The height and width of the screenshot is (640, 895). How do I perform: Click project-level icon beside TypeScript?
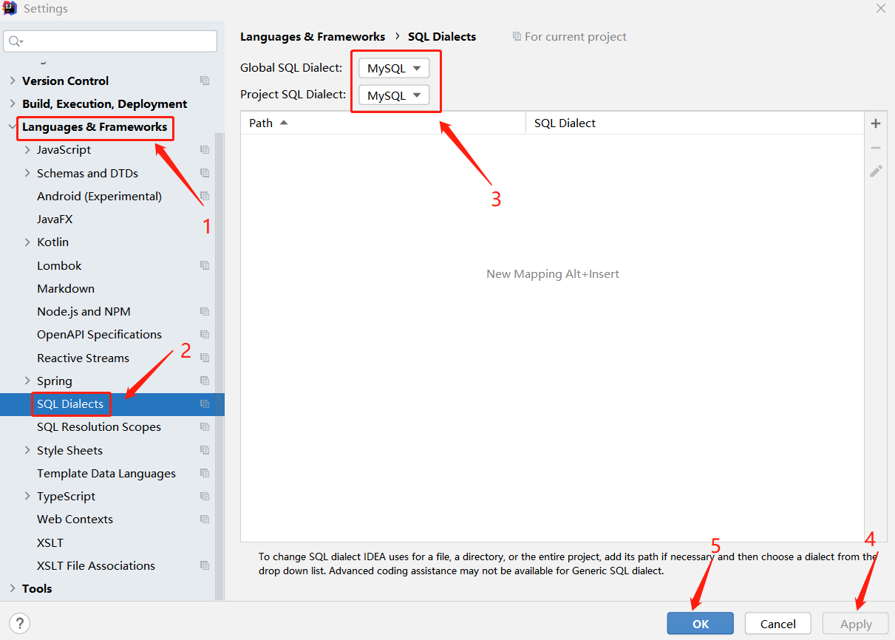coord(205,497)
